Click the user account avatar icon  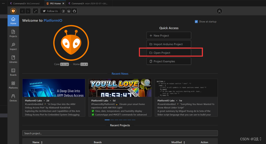219,11
